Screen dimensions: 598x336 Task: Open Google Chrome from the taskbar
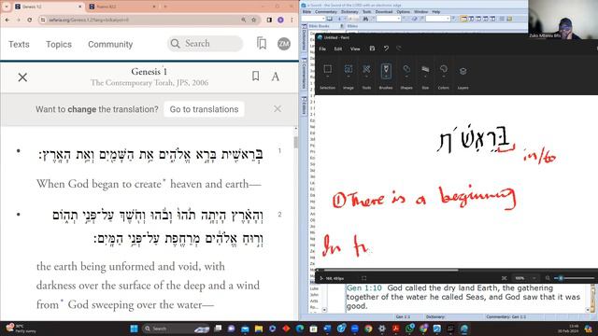coord(368,329)
